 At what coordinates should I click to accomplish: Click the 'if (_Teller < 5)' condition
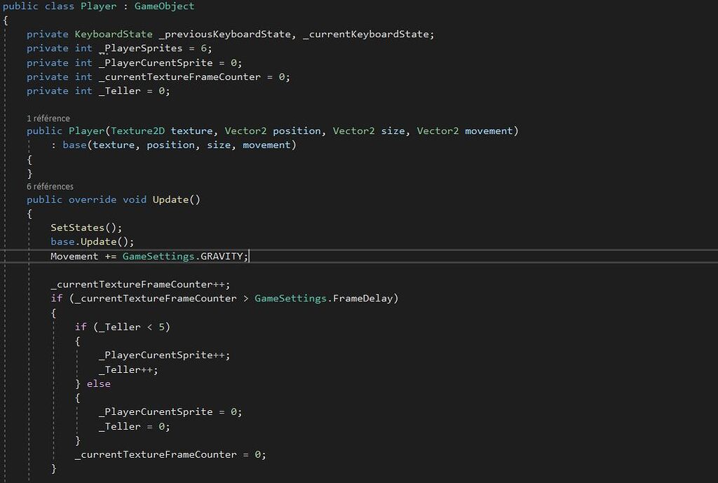122,327
